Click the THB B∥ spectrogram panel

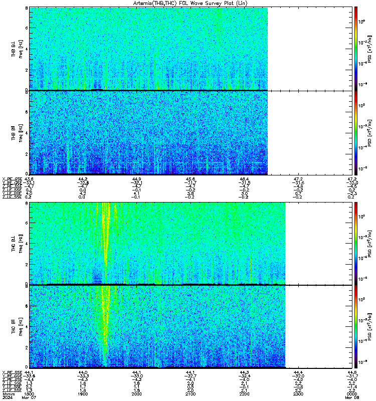[x=148, y=133]
